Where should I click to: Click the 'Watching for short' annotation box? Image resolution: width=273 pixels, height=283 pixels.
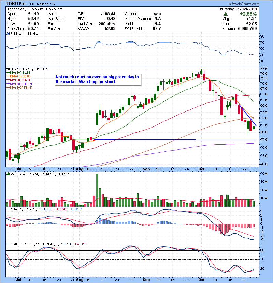[x=98, y=79]
